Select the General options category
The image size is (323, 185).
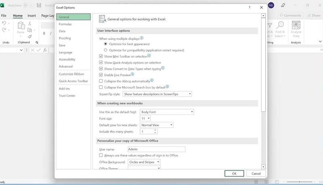click(x=73, y=17)
